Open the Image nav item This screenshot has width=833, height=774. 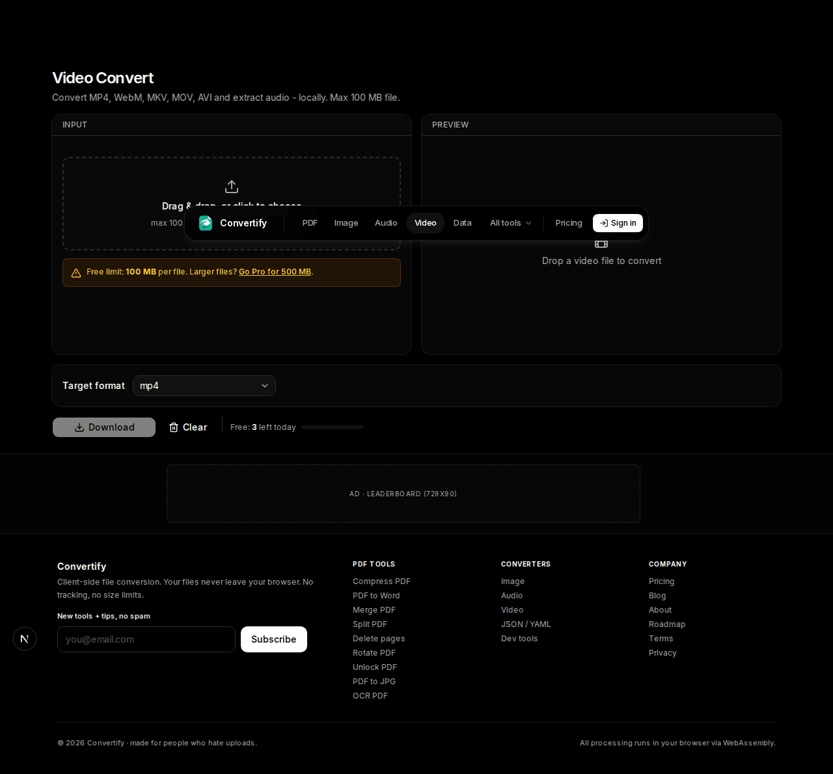click(x=346, y=223)
